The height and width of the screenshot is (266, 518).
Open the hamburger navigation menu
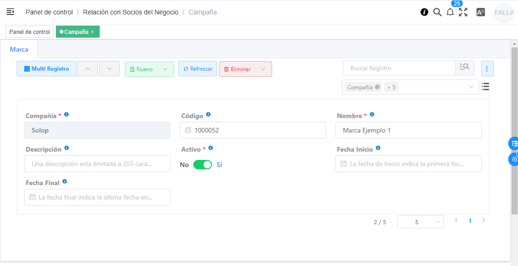pyautogui.click(x=10, y=12)
